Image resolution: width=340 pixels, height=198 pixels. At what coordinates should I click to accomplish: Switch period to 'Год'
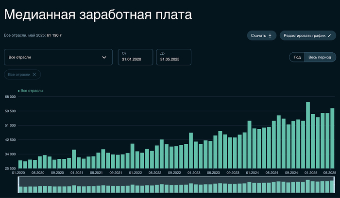coord(296,57)
